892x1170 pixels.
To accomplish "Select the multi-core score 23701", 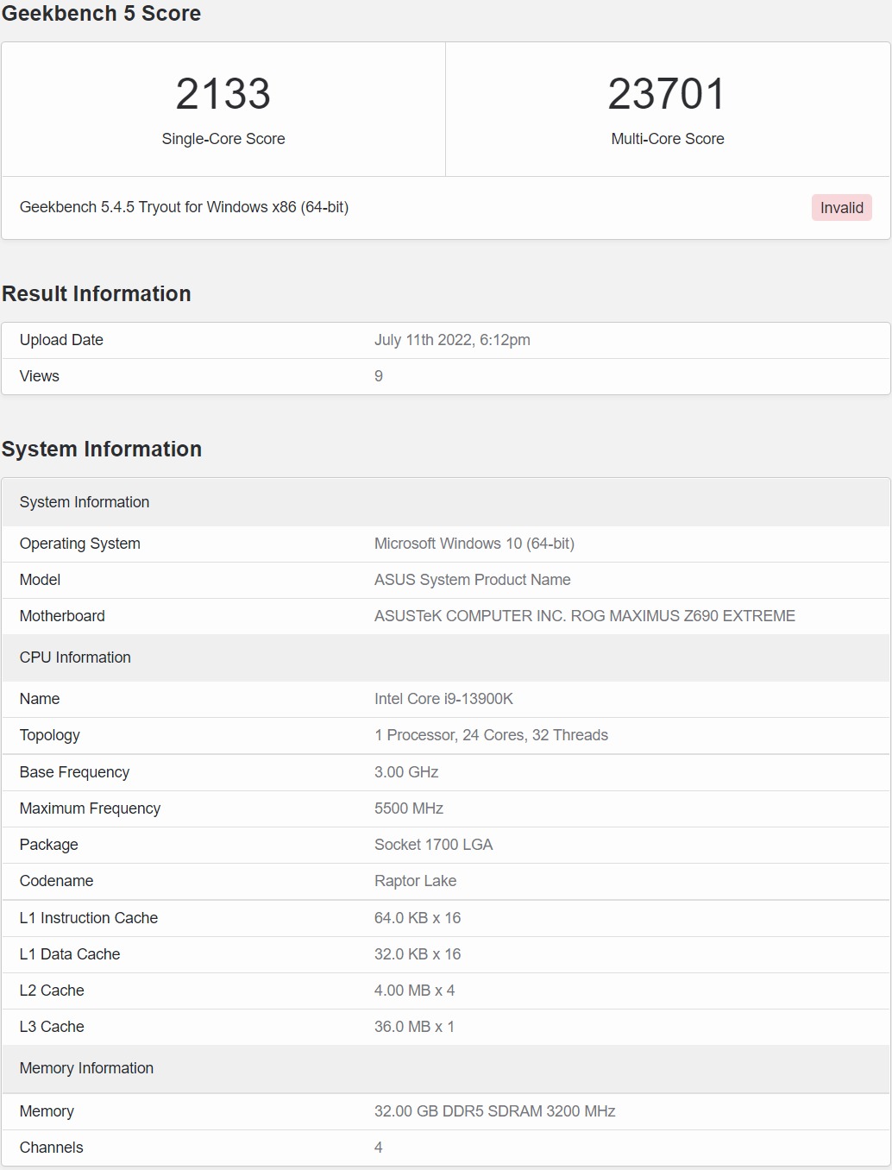I will tap(667, 94).
